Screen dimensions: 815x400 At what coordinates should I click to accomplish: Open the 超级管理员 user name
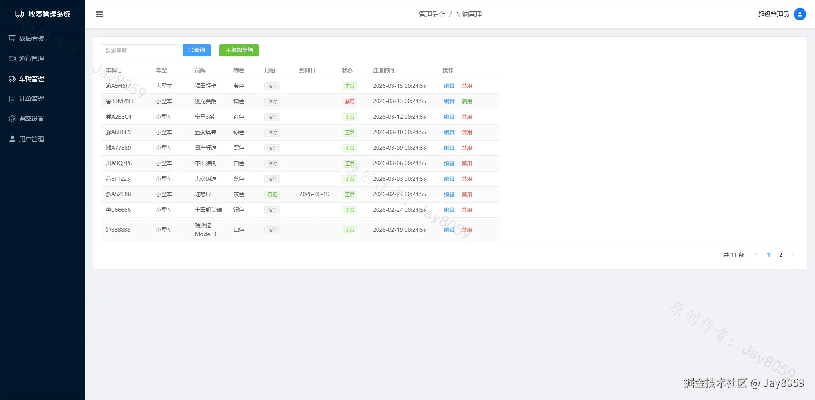[773, 14]
